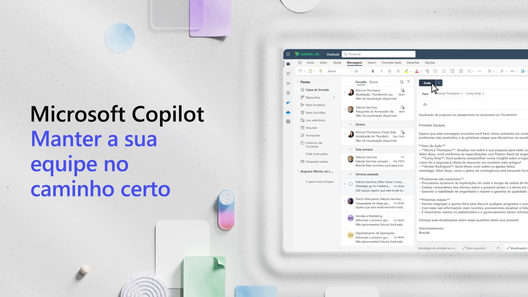
Task: Click the Font color icon
Action: pos(416,71)
